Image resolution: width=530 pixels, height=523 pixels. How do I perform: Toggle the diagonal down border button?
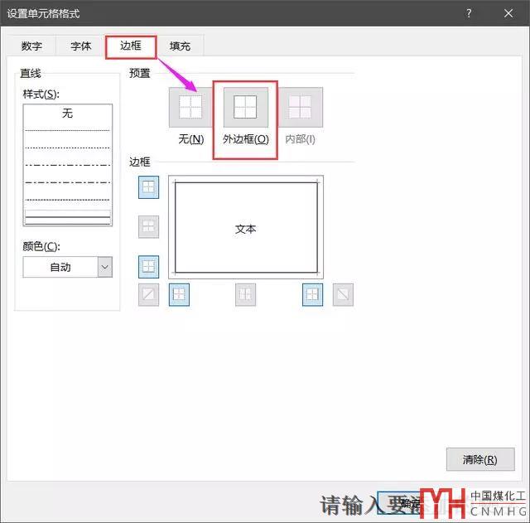343,294
